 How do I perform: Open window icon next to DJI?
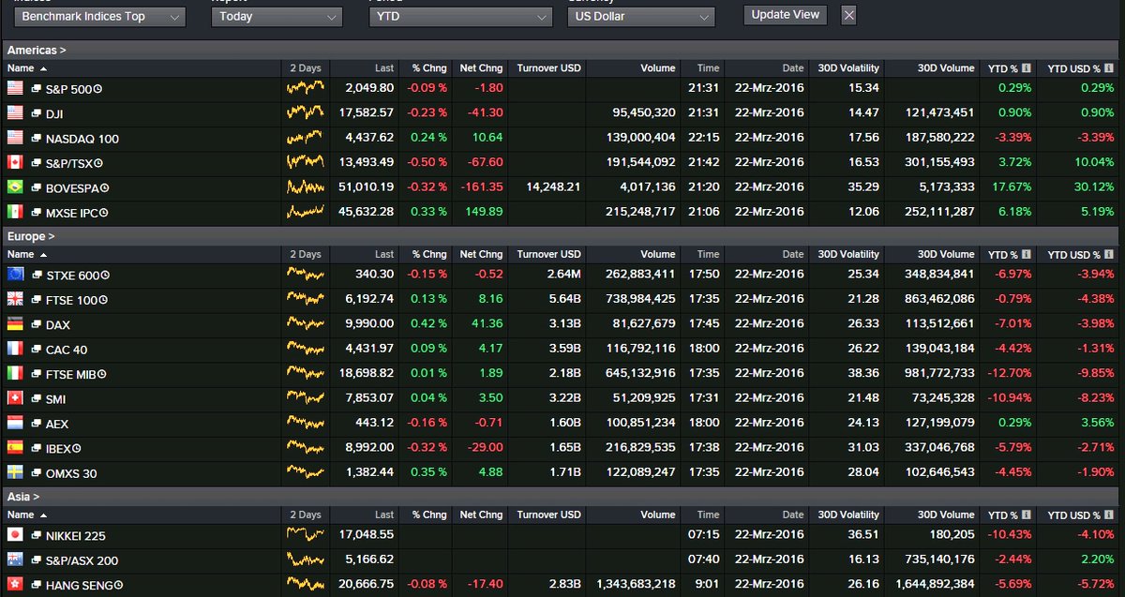36,113
